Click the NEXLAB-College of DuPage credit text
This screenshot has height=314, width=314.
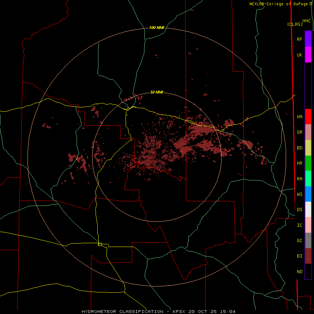pyautogui.click(x=281, y=4)
